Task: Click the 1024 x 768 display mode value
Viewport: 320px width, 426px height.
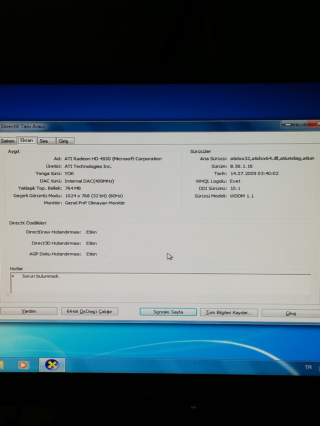Action: click(94, 196)
